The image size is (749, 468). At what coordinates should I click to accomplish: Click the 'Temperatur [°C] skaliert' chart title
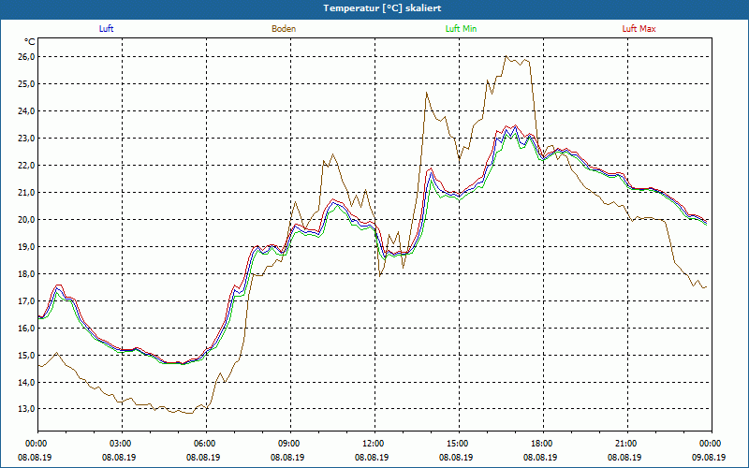click(x=382, y=8)
